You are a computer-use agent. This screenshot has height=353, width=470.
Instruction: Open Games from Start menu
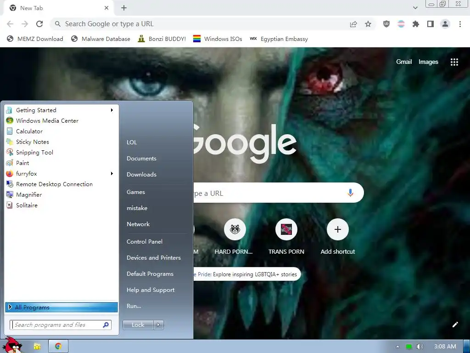click(136, 192)
